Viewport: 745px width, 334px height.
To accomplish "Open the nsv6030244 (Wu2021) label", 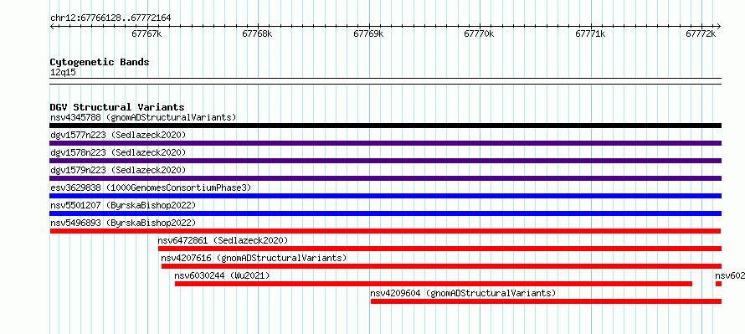I will click(x=222, y=275).
